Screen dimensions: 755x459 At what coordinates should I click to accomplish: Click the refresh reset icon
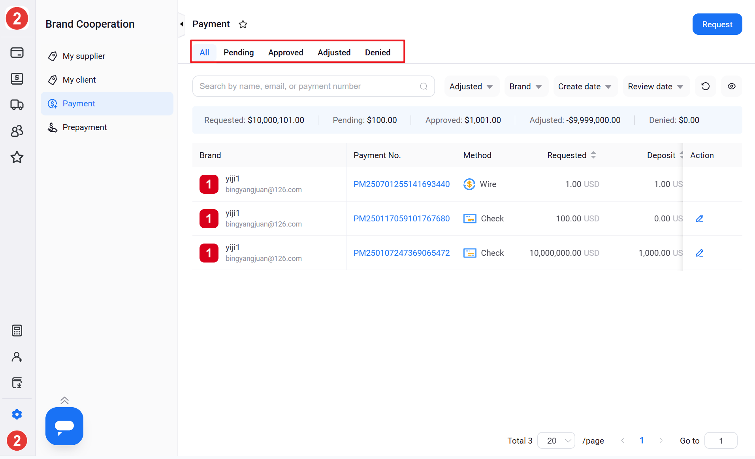706,86
